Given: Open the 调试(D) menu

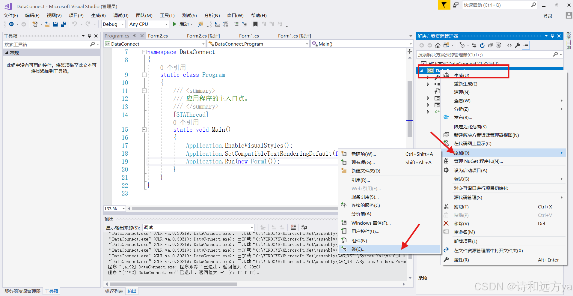Looking at the screenshot, I should (121, 16).
